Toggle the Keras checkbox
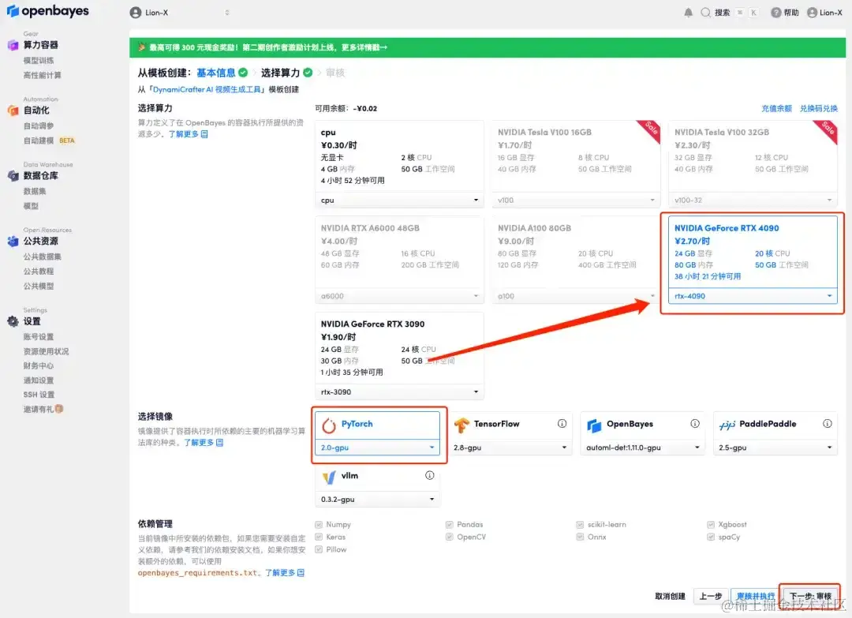The width and height of the screenshot is (852, 618). pos(319,537)
